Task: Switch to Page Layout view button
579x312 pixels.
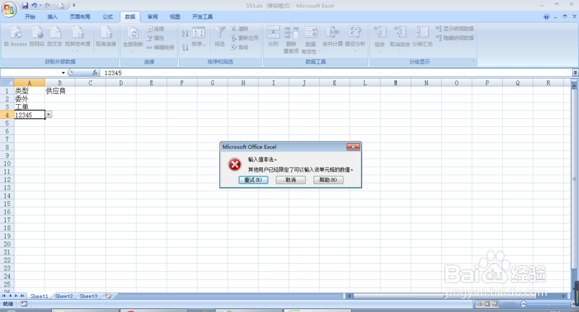Action: point(487,304)
